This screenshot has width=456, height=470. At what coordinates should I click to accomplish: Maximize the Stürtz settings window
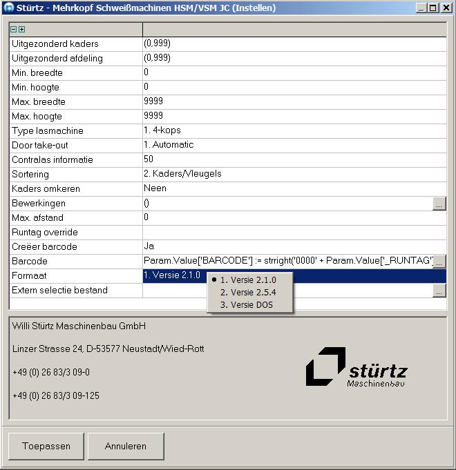433,8
